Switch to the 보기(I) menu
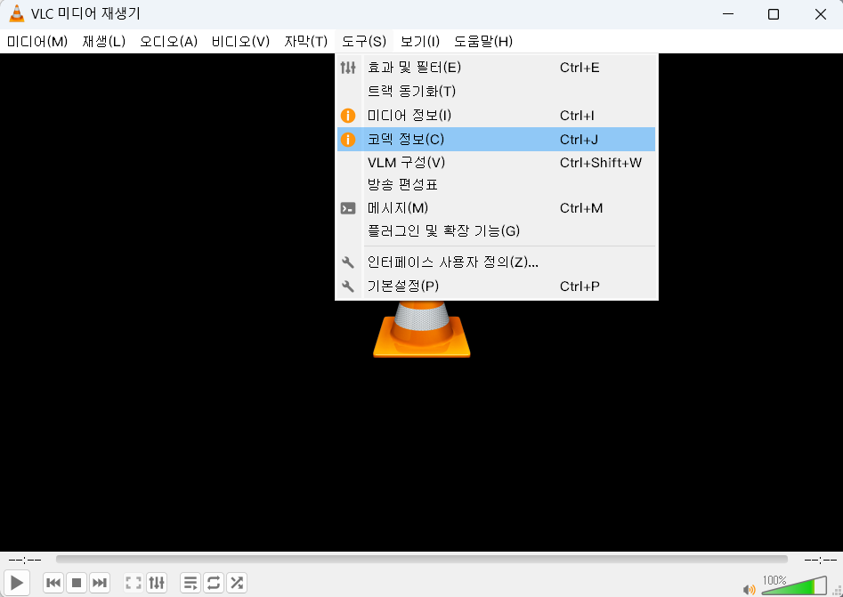This screenshot has height=597, width=843. 419,41
